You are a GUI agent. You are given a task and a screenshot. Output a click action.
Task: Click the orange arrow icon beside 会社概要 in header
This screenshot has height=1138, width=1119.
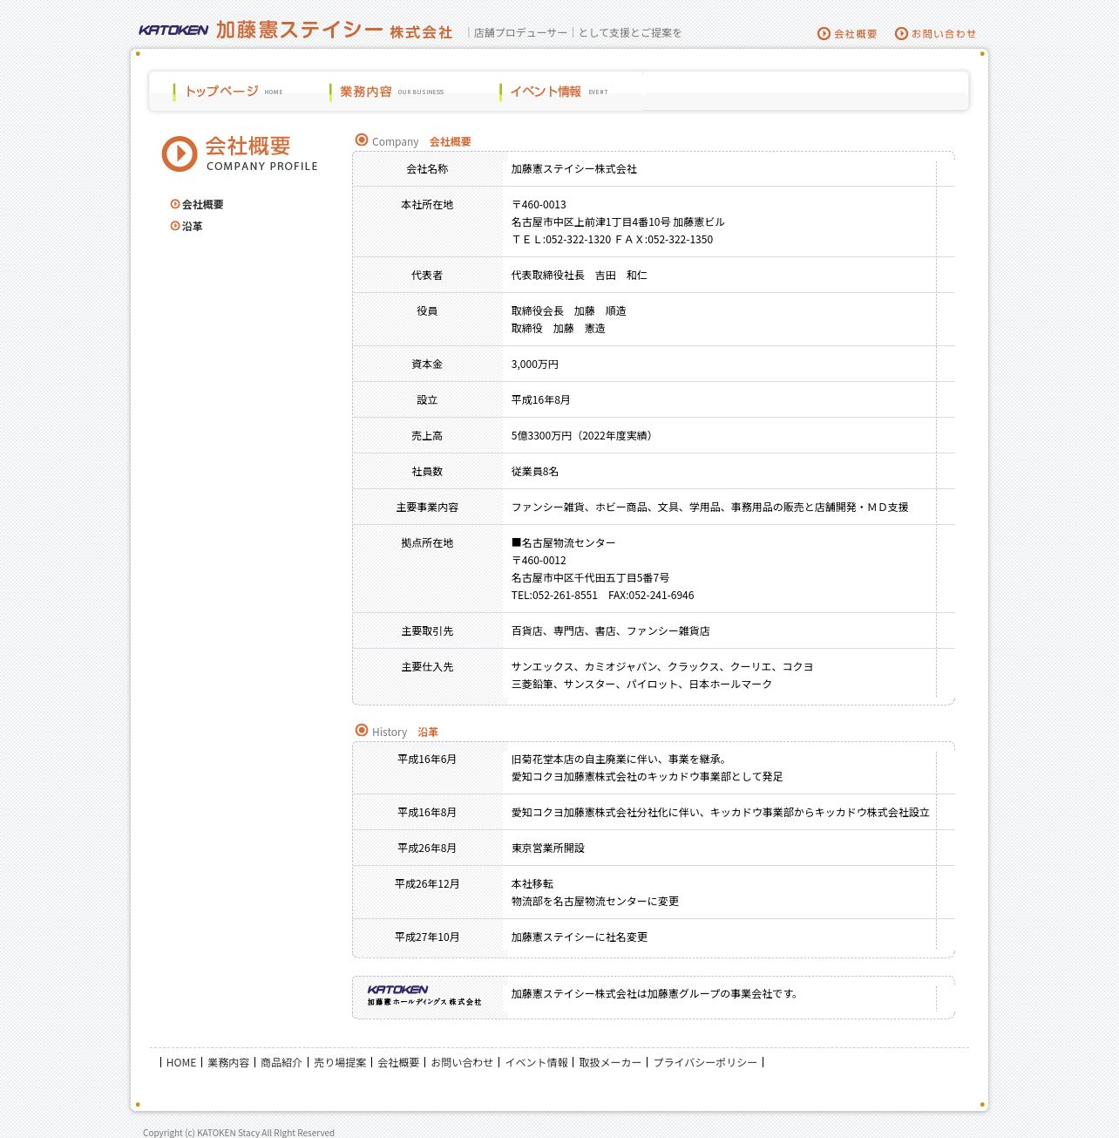(824, 33)
